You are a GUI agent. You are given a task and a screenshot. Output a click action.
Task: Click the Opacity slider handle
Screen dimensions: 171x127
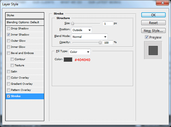(100, 42)
